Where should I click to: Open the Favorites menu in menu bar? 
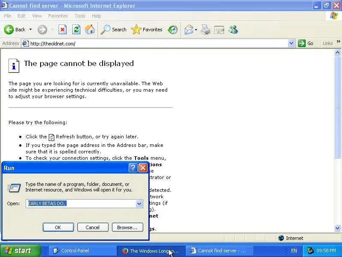coord(58,16)
